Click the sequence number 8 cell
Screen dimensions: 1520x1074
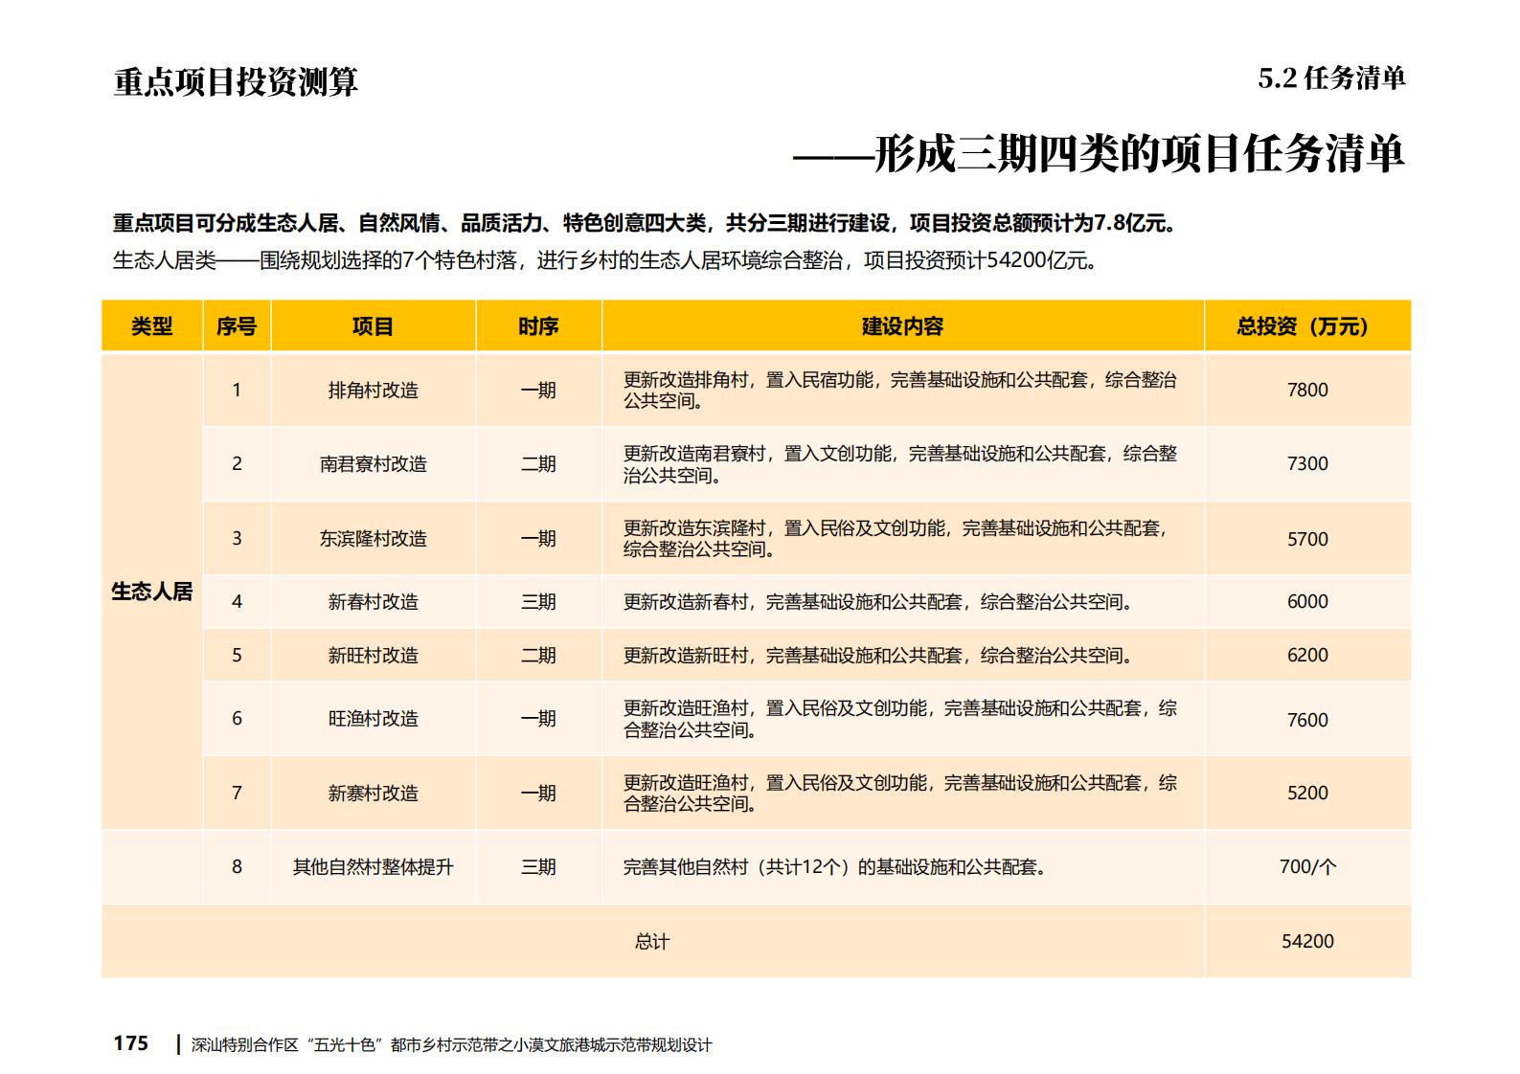click(x=237, y=867)
